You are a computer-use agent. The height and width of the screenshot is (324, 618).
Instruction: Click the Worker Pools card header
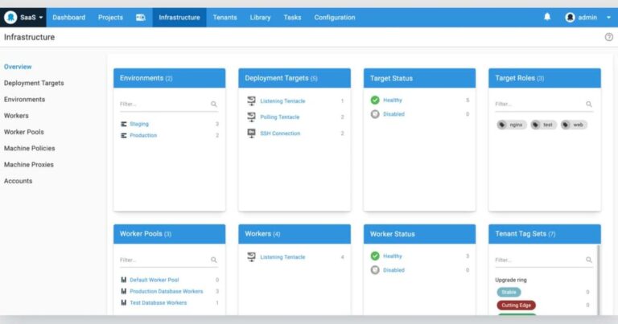click(x=170, y=234)
